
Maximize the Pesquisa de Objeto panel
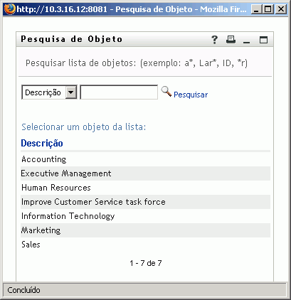263,40
